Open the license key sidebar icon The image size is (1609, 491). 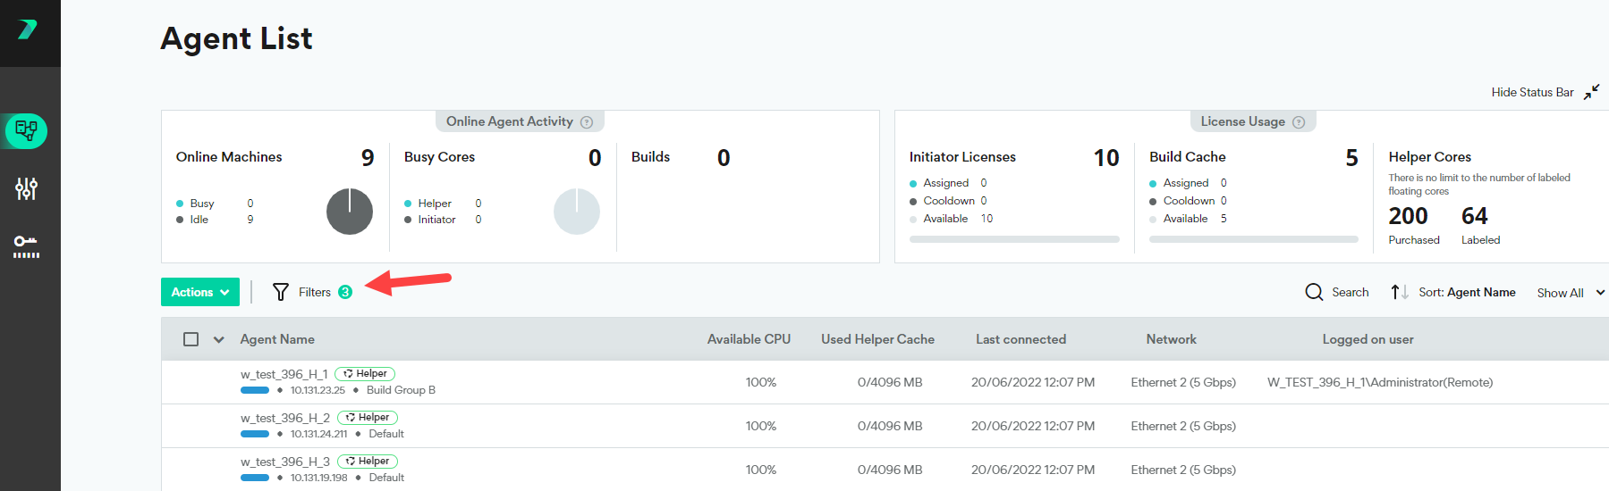point(26,246)
